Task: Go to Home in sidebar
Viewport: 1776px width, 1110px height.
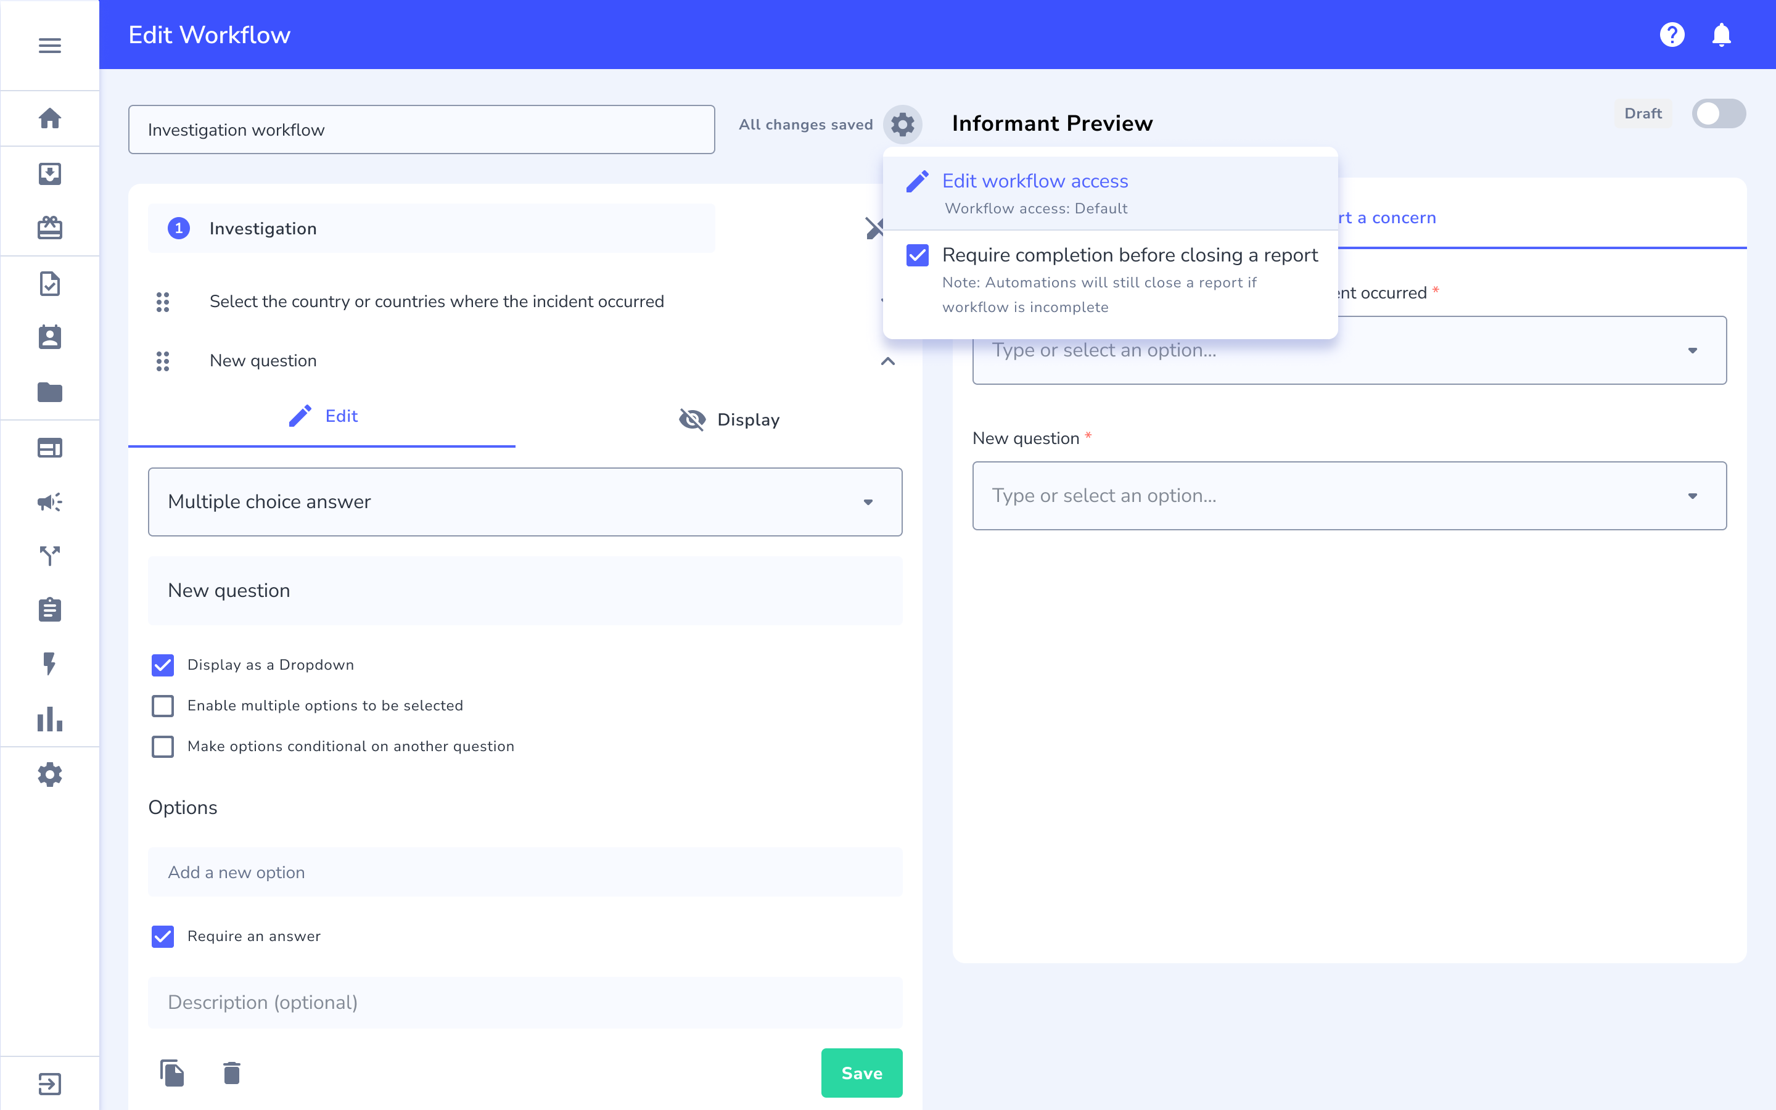Action: click(x=49, y=118)
